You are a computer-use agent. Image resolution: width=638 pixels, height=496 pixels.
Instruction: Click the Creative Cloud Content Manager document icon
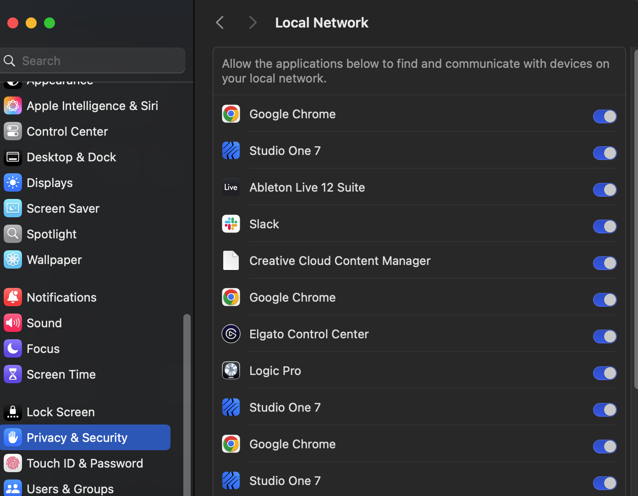tap(231, 260)
